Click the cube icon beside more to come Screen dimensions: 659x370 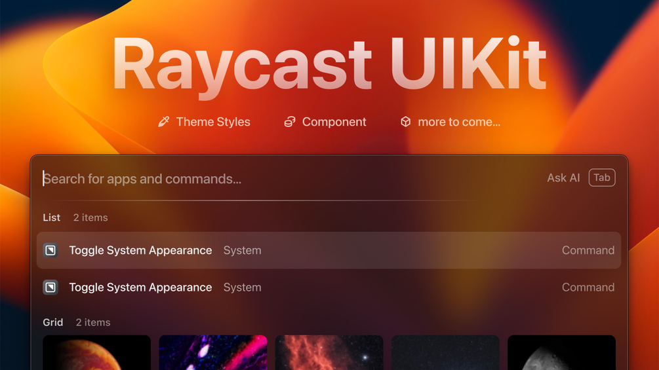coord(406,122)
